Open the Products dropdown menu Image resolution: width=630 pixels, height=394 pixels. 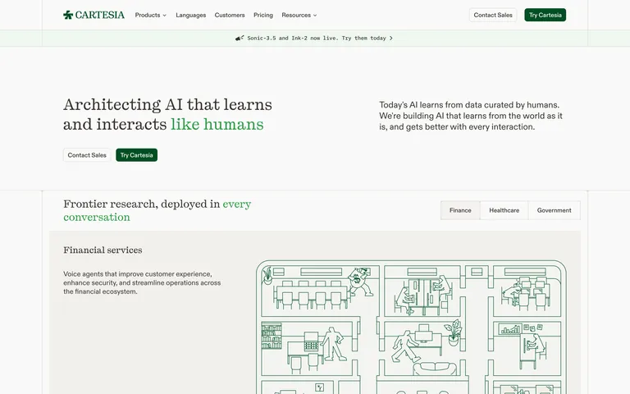click(151, 15)
